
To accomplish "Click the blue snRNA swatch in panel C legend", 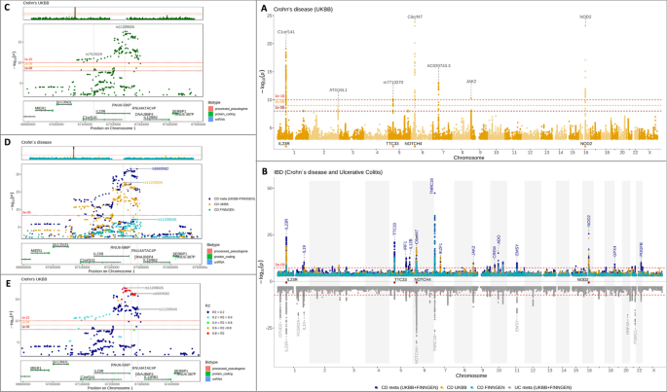I will pos(209,120).
